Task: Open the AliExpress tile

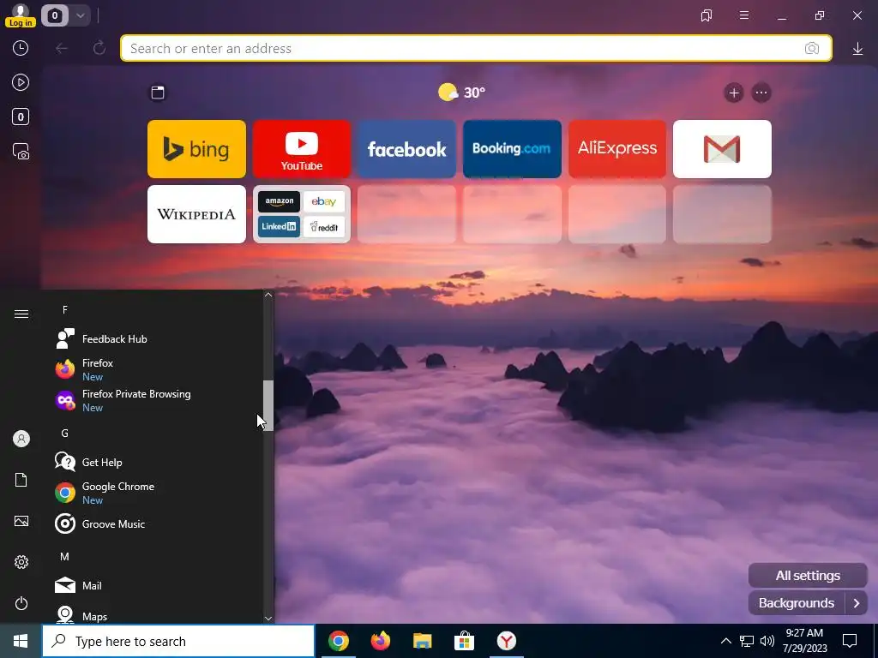Action: [x=617, y=149]
